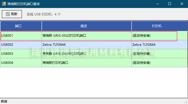Click the 刷新 refresh button

point(12,14)
